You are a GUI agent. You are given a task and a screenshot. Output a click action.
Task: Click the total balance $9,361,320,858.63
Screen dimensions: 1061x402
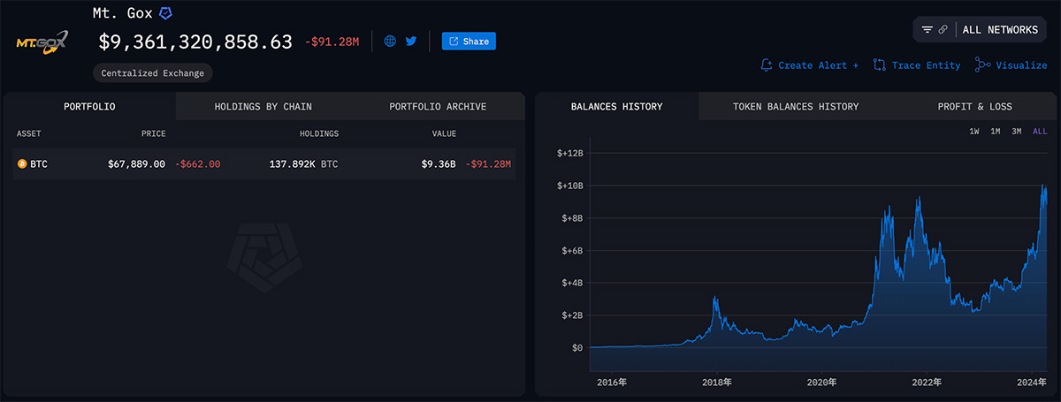(195, 42)
